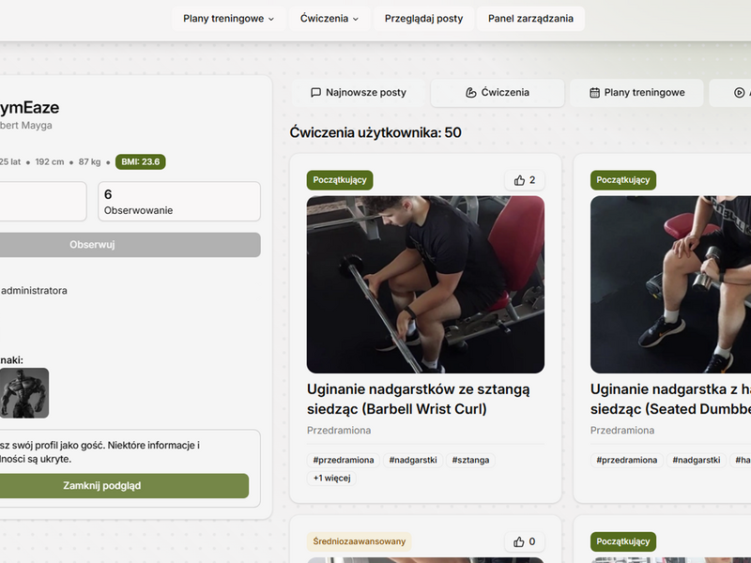
Task: Click the bicep icon in Ćwiczenia tab
Action: pos(471,93)
